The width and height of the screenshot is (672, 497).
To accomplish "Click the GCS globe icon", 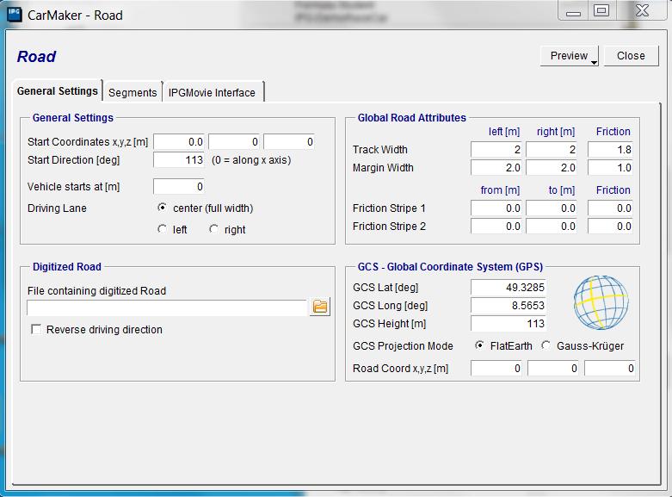I will point(601,302).
